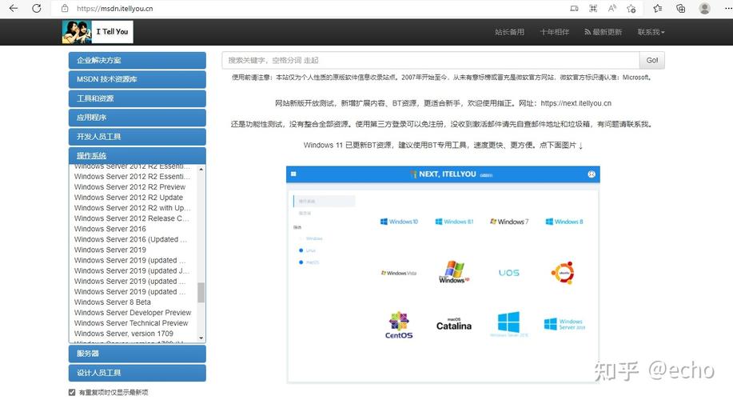This screenshot has width=733, height=400.
Task: Select Windows Server Technical Preview
Action: click(x=131, y=323)
